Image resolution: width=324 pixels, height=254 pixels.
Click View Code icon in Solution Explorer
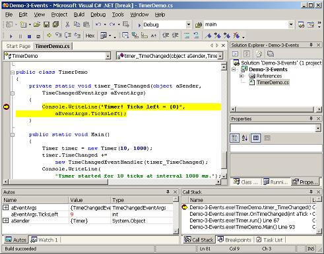tap(235, 54)
